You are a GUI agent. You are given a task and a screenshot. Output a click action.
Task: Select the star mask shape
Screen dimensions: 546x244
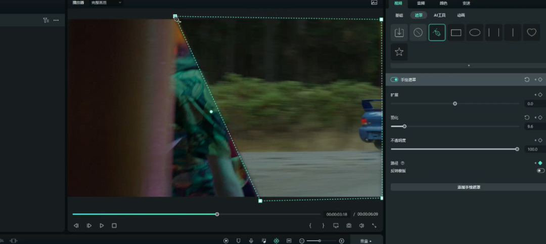[x=399, y=52]
